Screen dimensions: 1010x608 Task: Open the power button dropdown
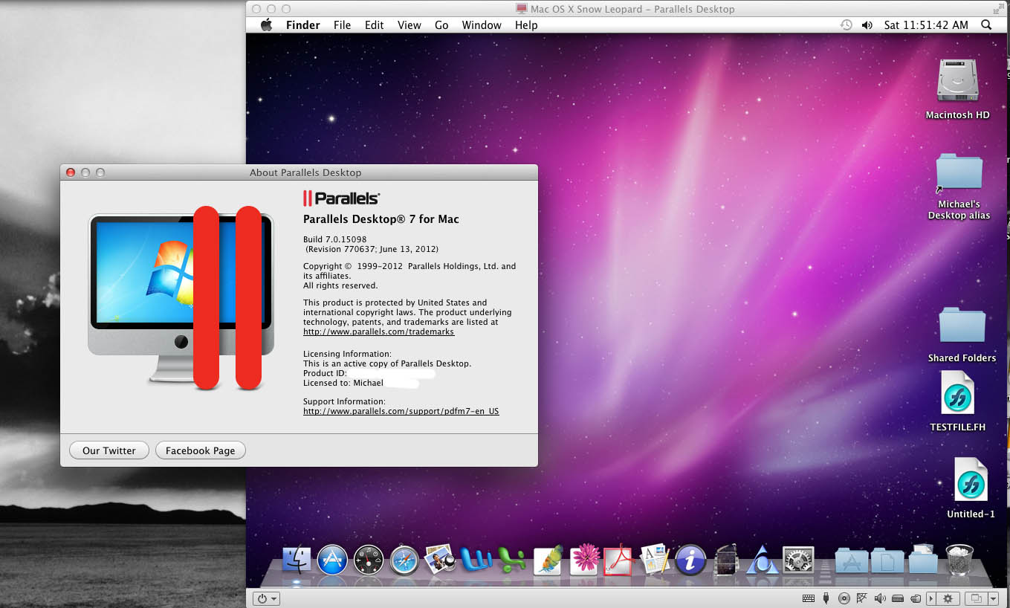(x=266, y=598)
